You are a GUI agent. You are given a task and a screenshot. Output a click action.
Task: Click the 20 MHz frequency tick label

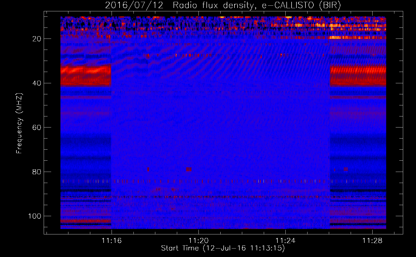(x=37, y=39)
